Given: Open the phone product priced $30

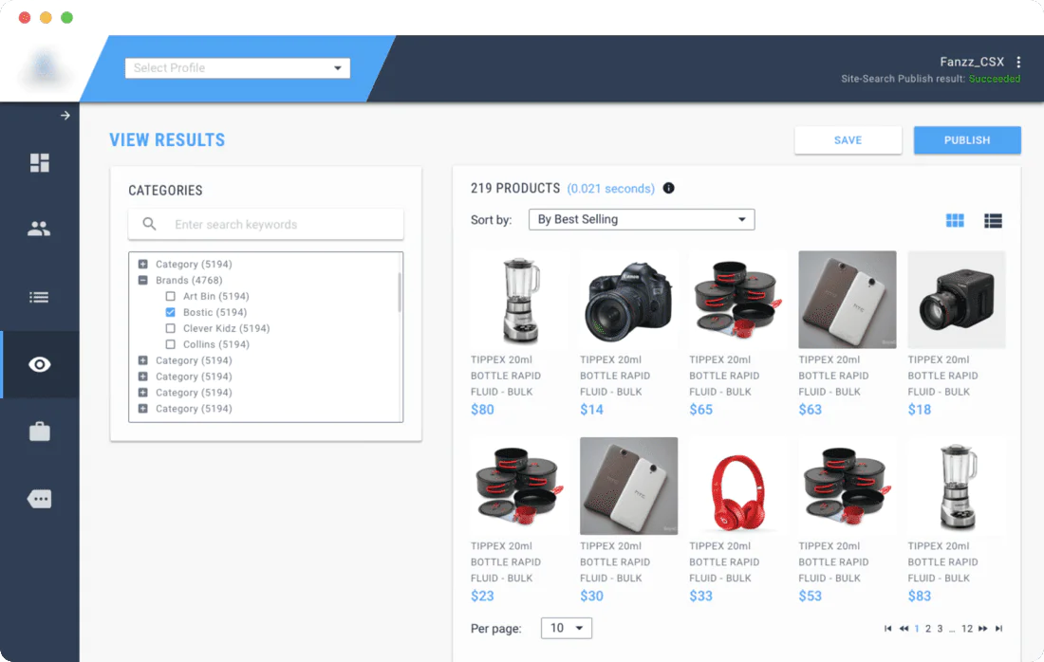Looking at the screenshot, I should click(628, 486).
